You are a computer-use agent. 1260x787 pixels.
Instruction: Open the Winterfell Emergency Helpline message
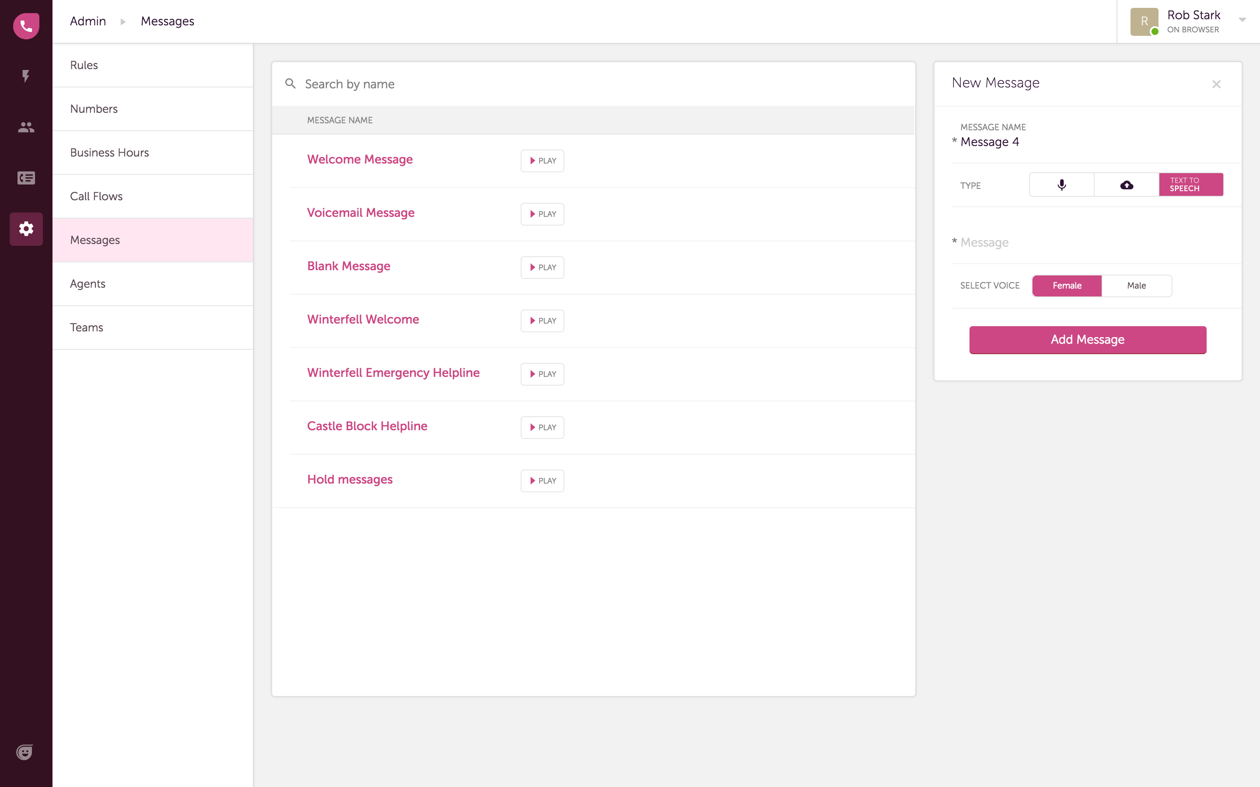(x=393, y=373)
